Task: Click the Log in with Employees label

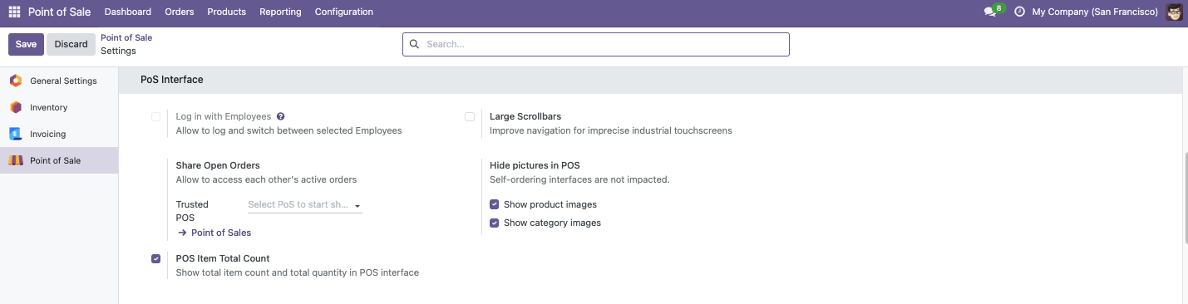Action: (x=224, y=116)
